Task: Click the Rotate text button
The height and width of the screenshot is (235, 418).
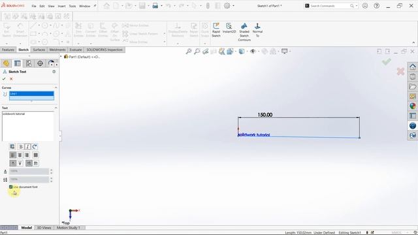Action: 35,146
